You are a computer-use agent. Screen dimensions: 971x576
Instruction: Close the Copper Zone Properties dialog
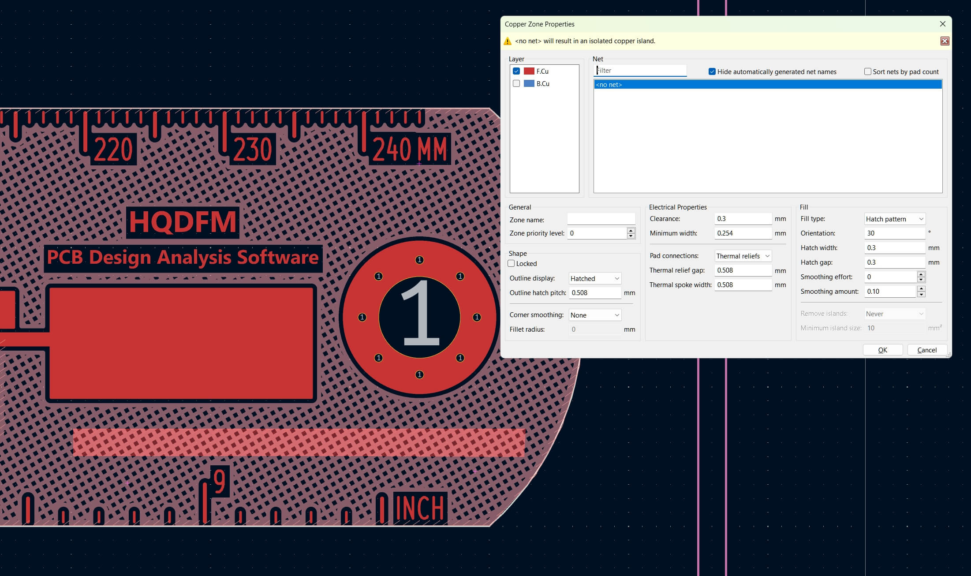point(942,24)
